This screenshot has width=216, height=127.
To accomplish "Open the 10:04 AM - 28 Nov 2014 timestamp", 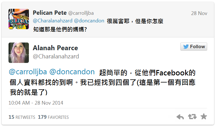I will coord(36,103).
